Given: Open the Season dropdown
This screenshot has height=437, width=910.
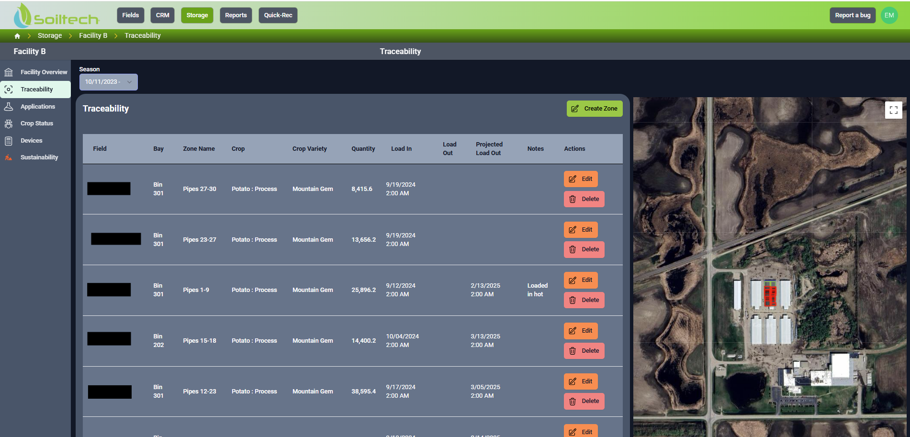Looking at the screenshot, I should point(109,82).
